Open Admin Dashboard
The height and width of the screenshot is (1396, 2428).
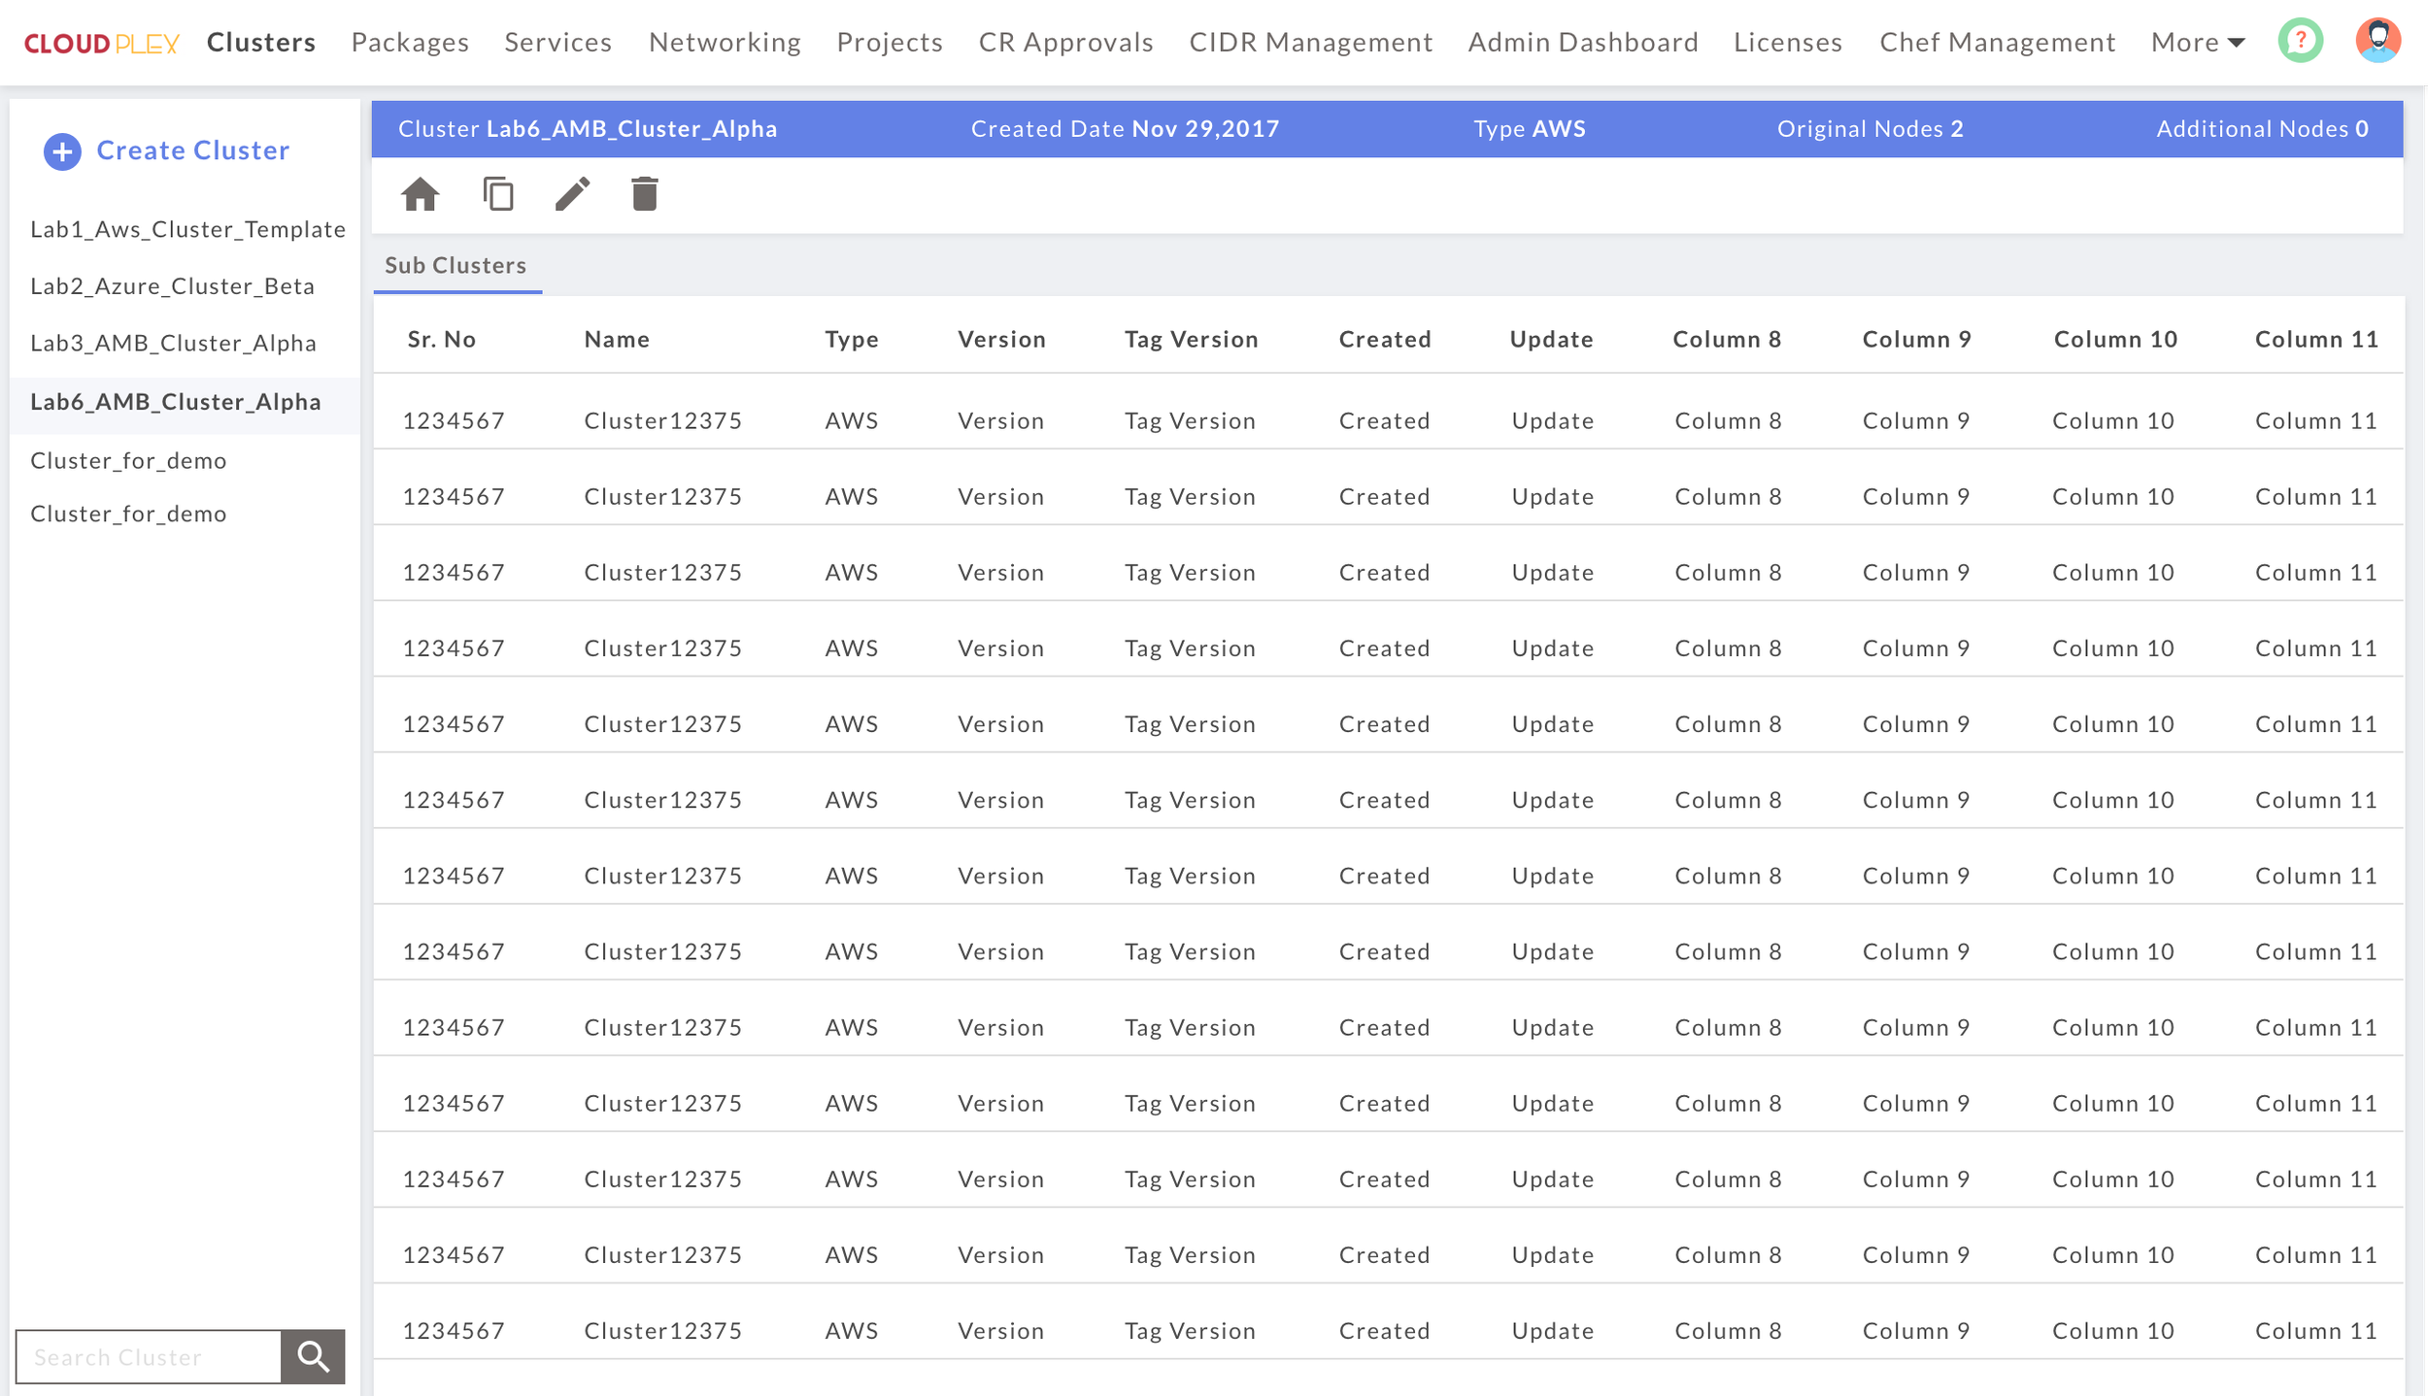click(x=1583, y=42)
